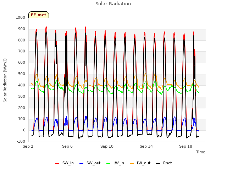Select the SW_in legend label
227x170 pixels.
(68, 163)
